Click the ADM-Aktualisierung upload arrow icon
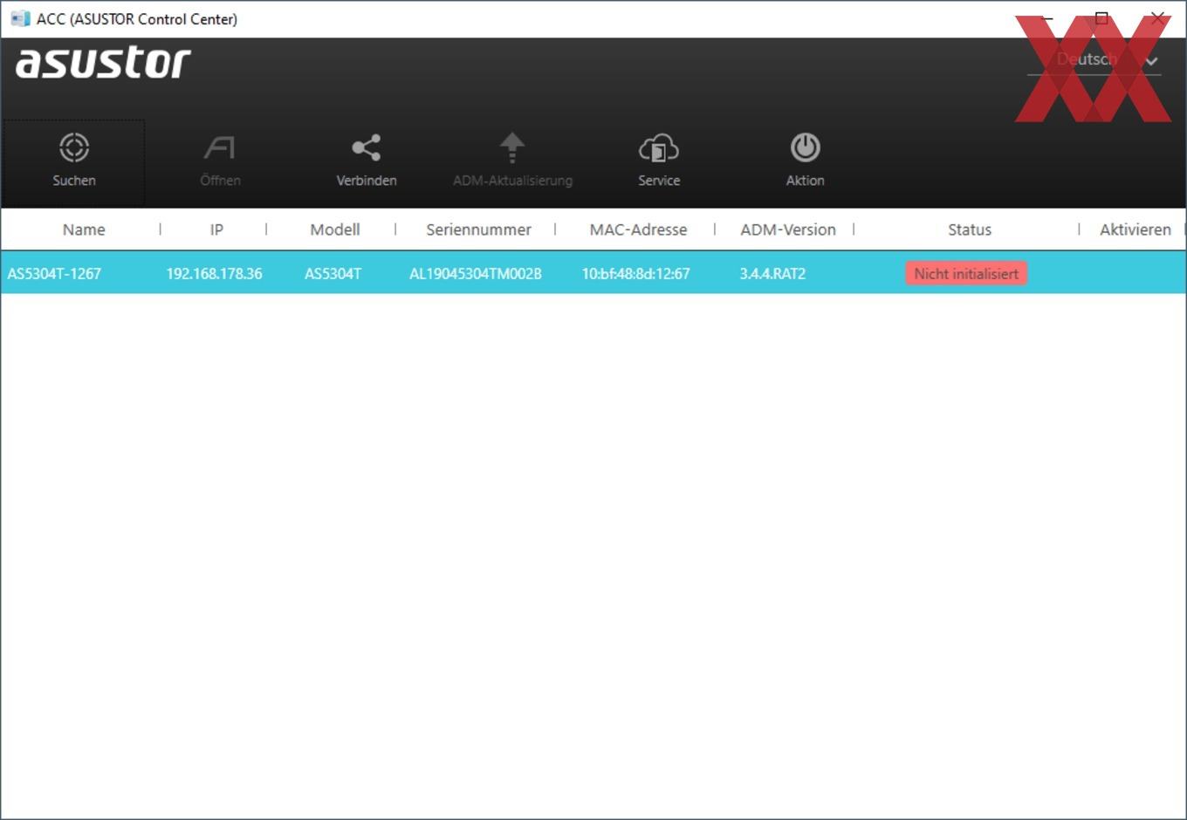 [x=512, y=147]
